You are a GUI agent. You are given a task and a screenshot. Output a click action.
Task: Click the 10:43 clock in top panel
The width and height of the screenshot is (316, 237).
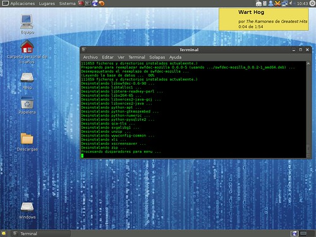302,4
